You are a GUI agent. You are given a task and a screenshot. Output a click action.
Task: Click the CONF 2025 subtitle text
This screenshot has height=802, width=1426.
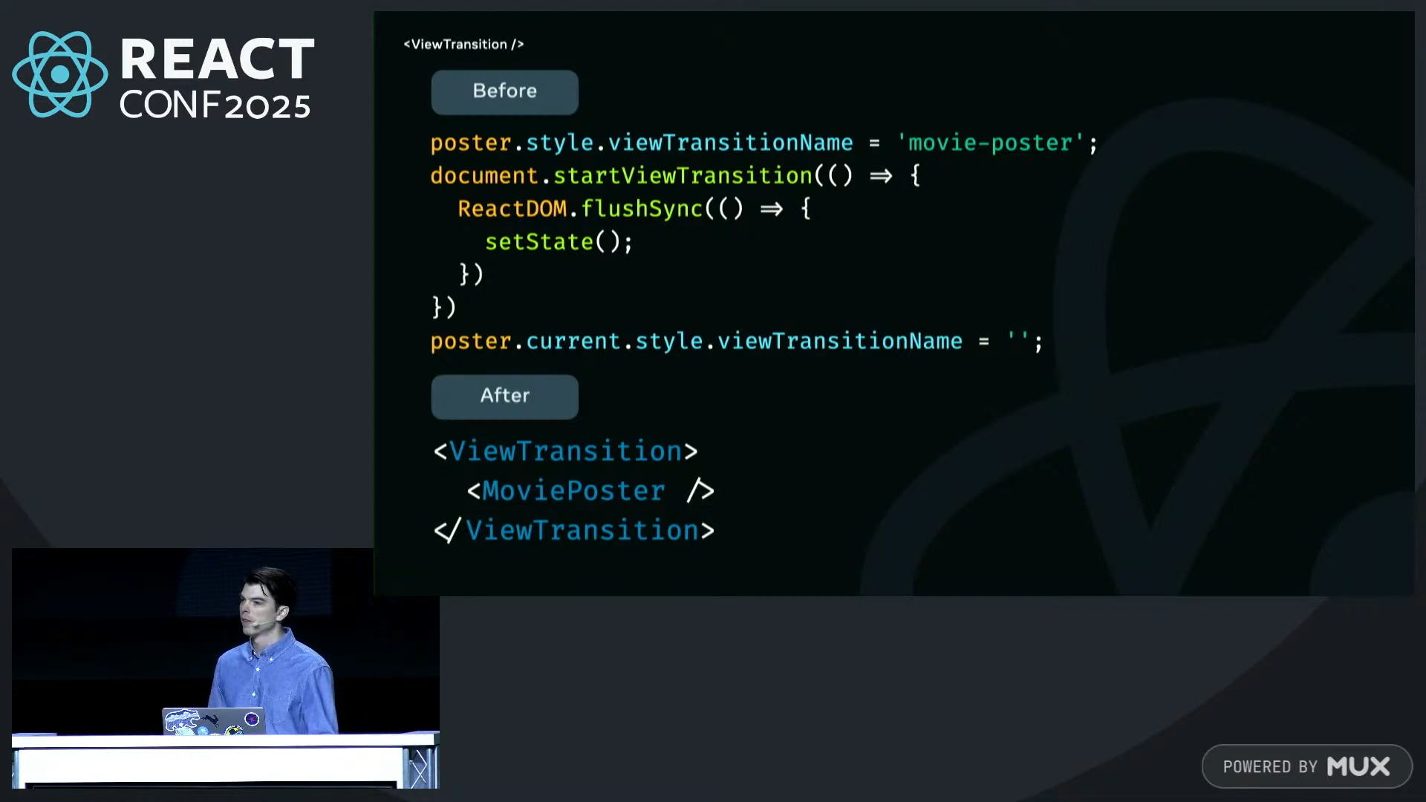point(215,106)
